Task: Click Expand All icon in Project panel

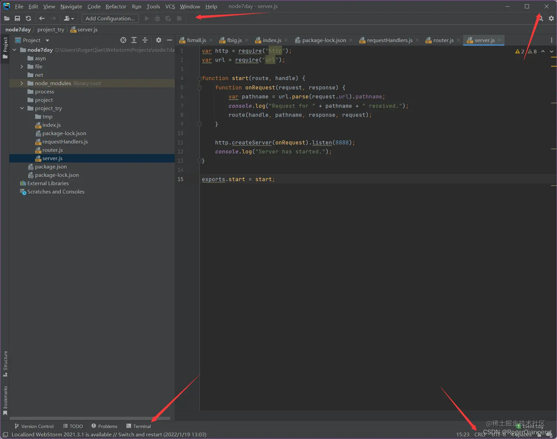Action: pos(134,40)
